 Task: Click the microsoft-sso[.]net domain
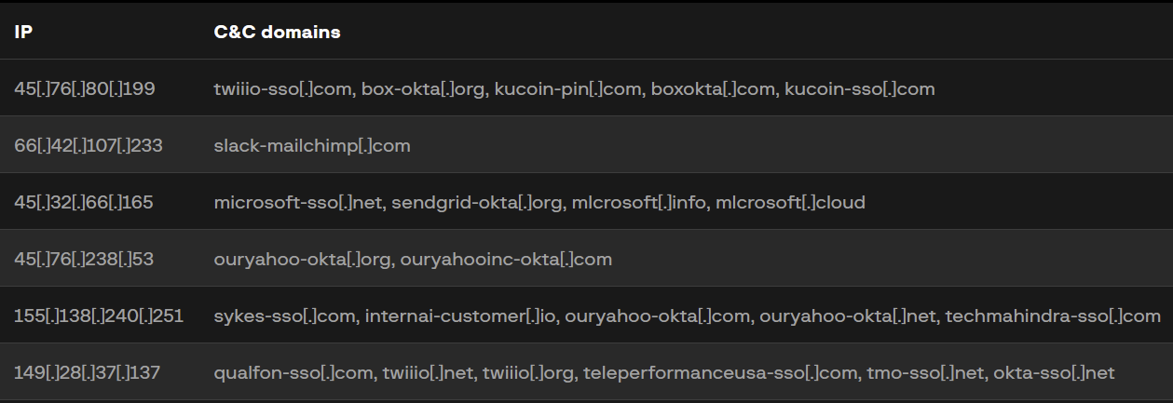(297, 203)
